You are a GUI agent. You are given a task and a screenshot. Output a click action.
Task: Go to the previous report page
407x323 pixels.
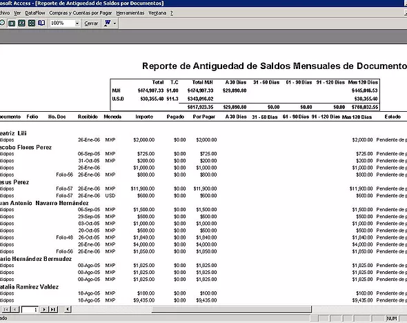pos(15,309)
